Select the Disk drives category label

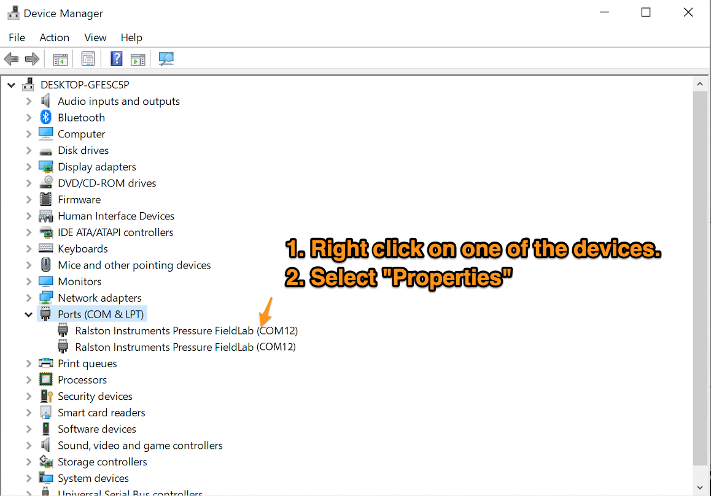tap(84, 150)
